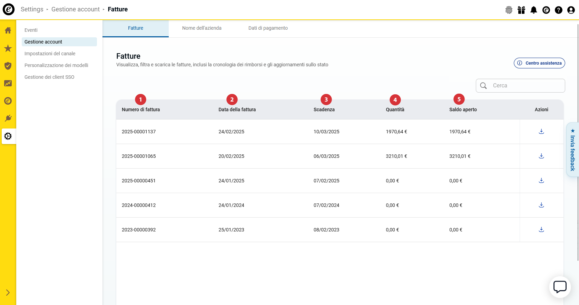
Task: Click the plug integrations sidebar icon
Action: [8, 118]
